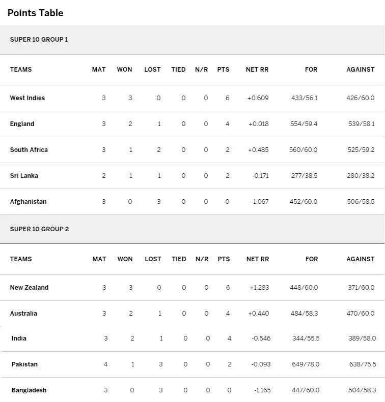Select South Africa in Group 1
This screenshot has width=385, height=402.
coord(29,150)
